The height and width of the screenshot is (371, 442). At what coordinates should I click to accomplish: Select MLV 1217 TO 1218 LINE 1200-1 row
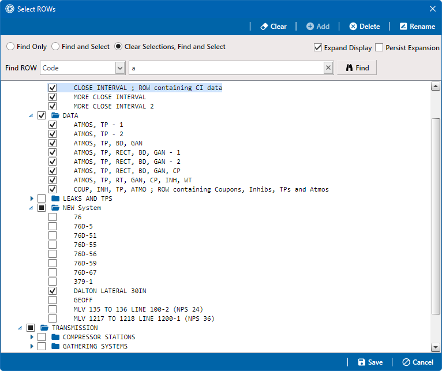pos(144,318)
